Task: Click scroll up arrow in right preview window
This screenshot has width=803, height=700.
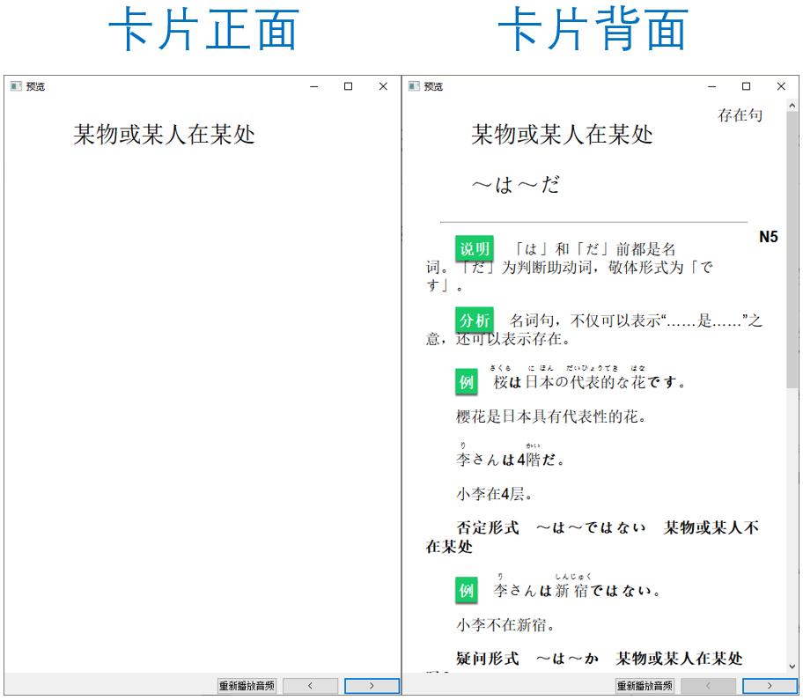Action: tap(792, 106)
